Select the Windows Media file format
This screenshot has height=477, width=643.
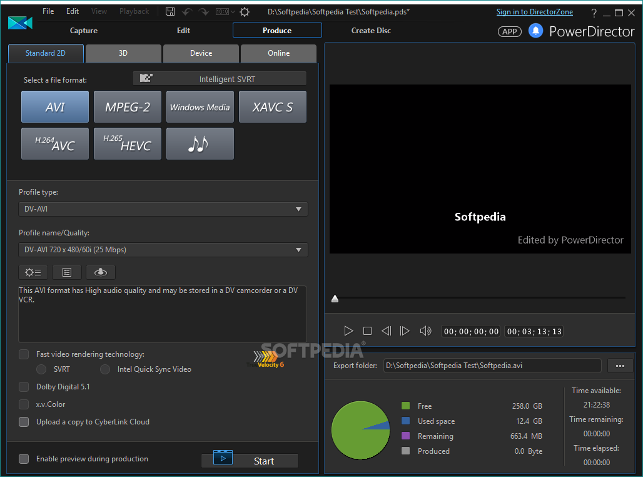[200, 106]
